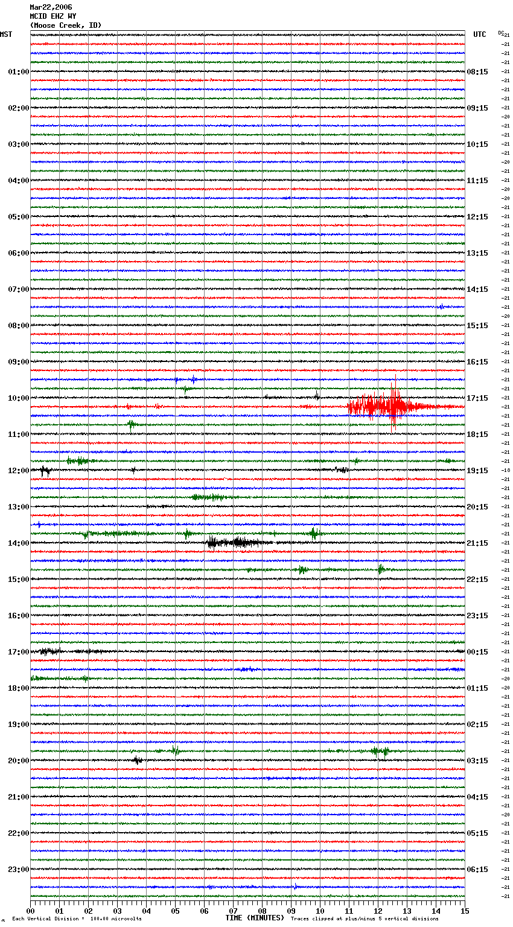Image resolution: width=513 pixels, height=927 pixels.
Task: Select the 09:15 UTC time label
Action: [477, 108]
